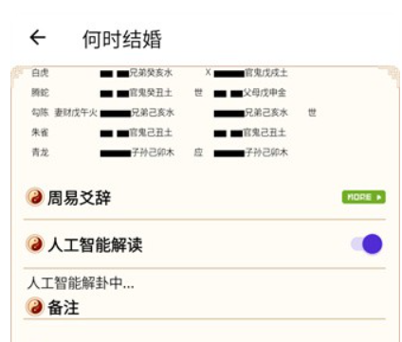Open the 备注 notes section

click(64, 307)
